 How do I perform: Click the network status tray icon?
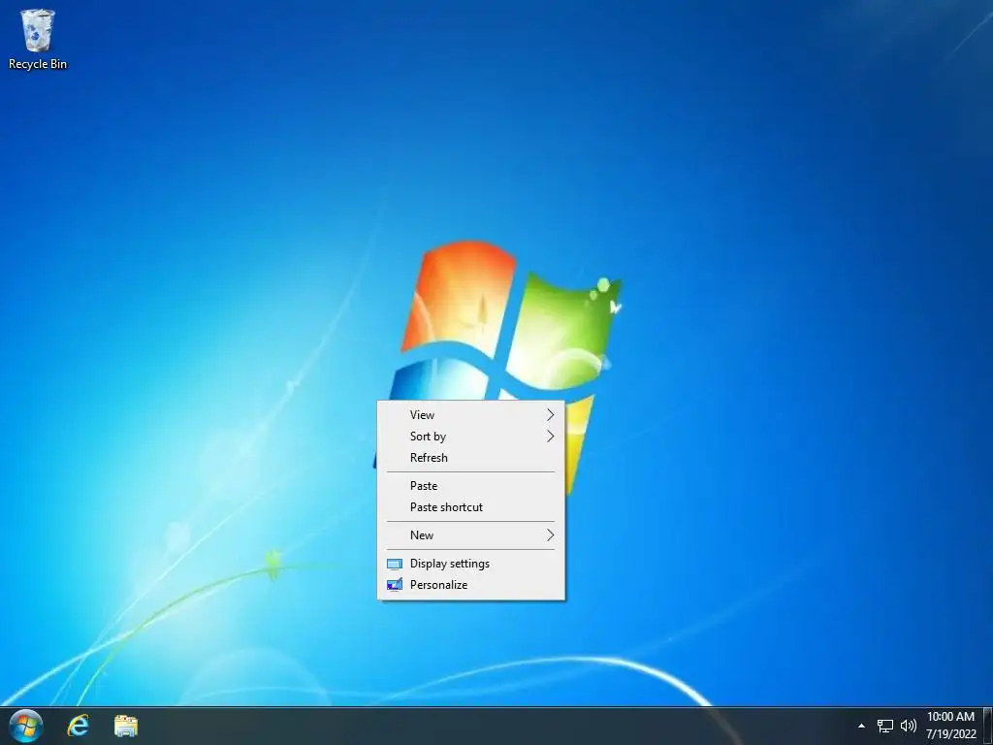click(x=884, y=726)
